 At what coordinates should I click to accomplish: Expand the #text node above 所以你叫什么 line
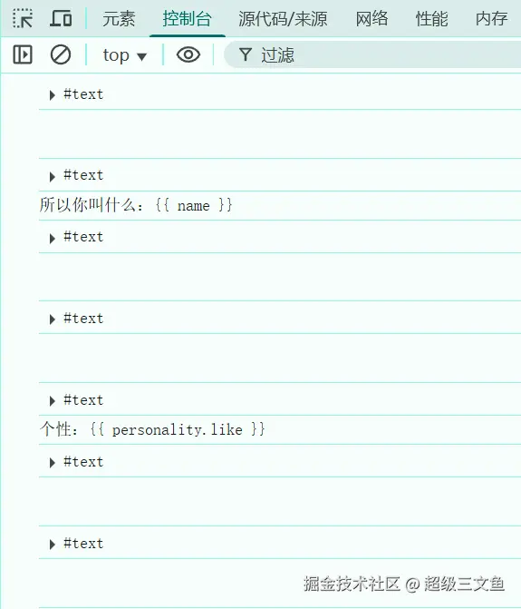pos(53,177)
